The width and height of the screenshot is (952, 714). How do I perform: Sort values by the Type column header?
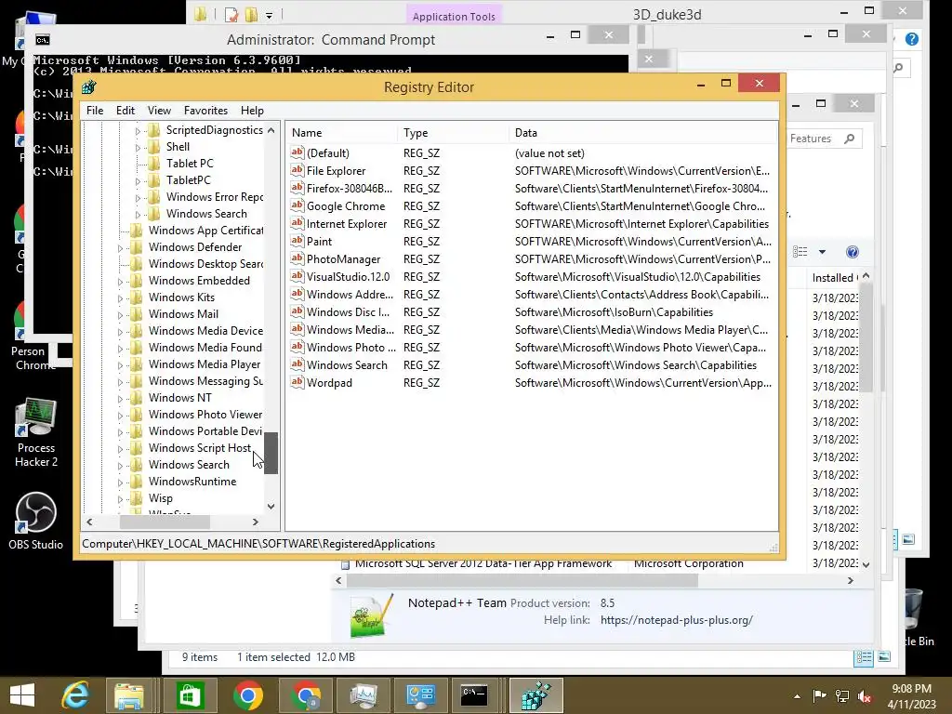pyautogui.click(x=453, y=133)
